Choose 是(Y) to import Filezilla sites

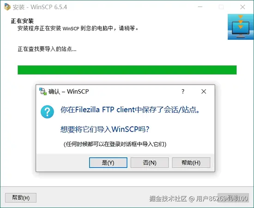tap(108, 162)
